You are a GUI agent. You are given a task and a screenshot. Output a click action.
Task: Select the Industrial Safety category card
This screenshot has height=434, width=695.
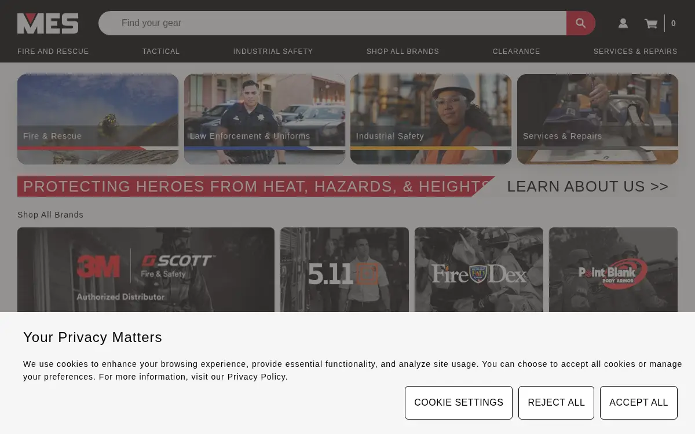coord(431,119)
